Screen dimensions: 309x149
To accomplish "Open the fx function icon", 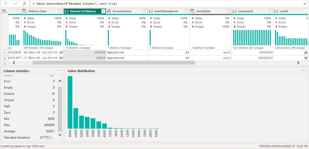I will pyautogui.click(x=25, y=4).
